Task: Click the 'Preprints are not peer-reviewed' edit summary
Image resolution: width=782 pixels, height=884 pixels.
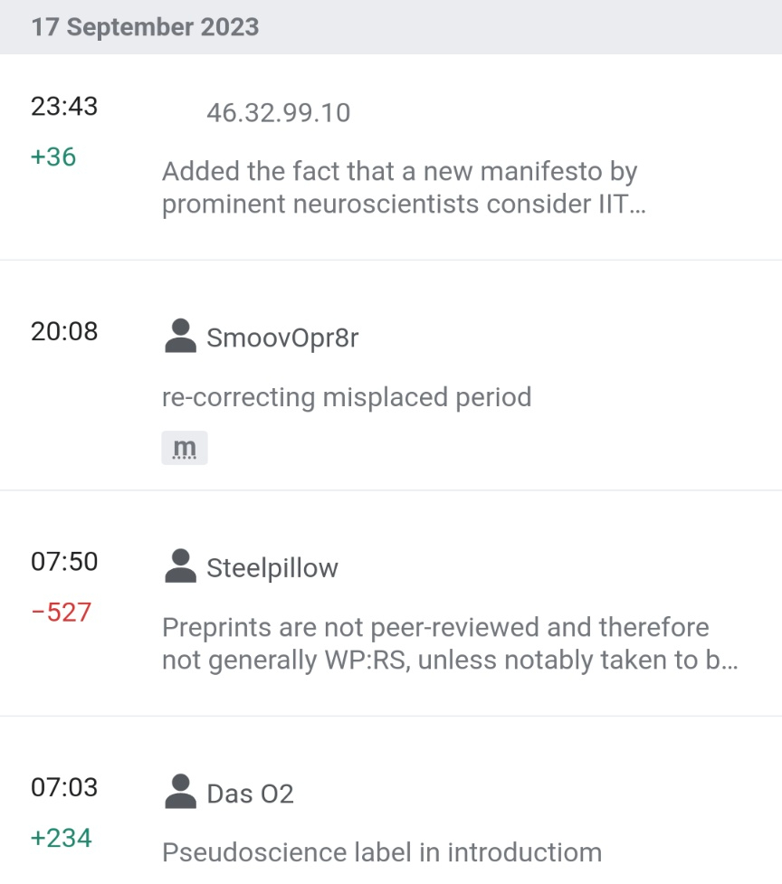Action: click(x=450, y=644)
